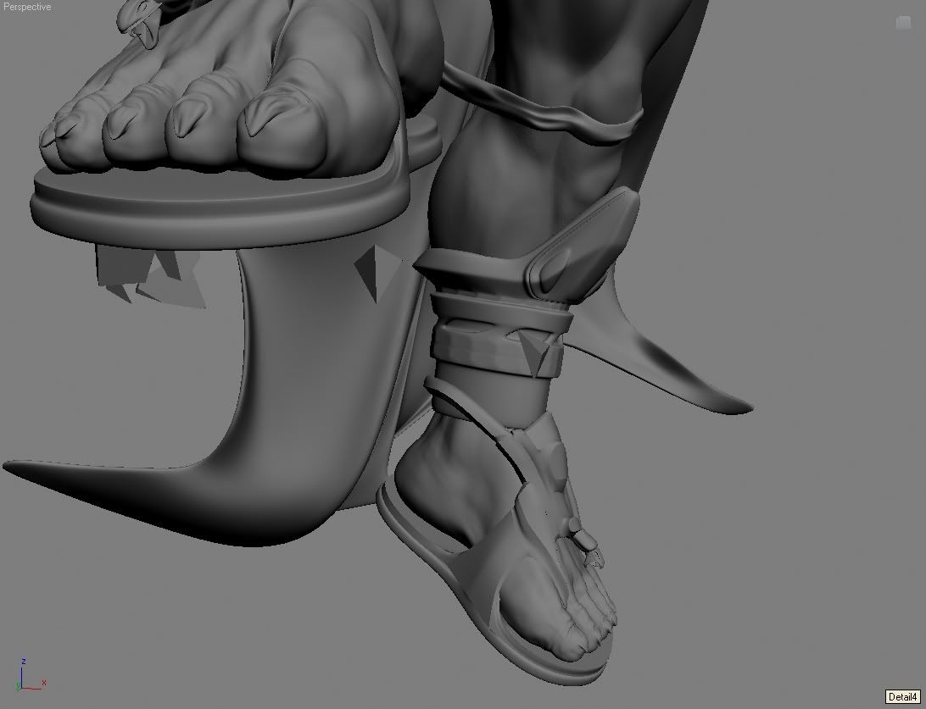Select the loose triangle fragments under the platform
The height and width of the screenshot is (709, 926).
[153, 275]
